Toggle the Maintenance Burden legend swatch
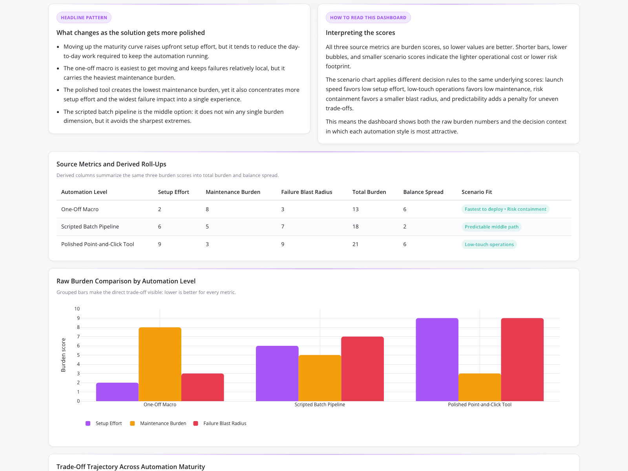 point(132,424)
